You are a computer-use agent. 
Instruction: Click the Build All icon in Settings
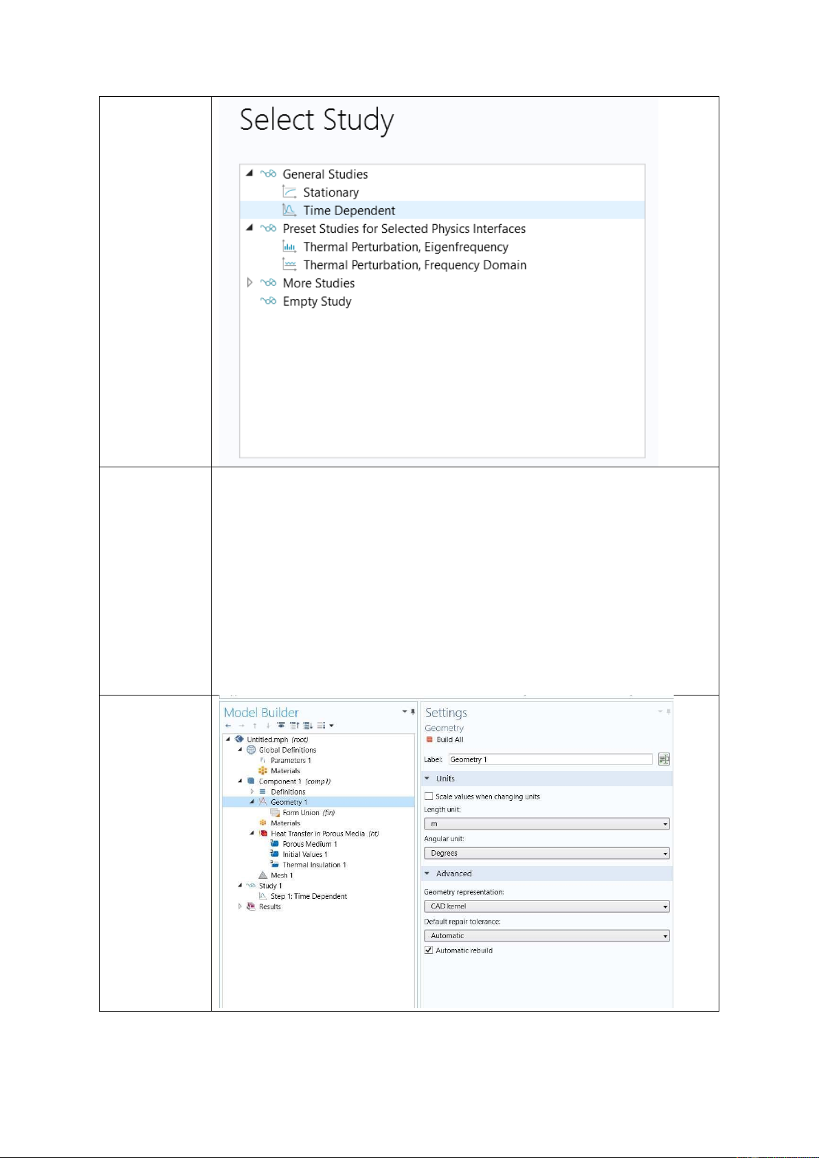[429, 739]
